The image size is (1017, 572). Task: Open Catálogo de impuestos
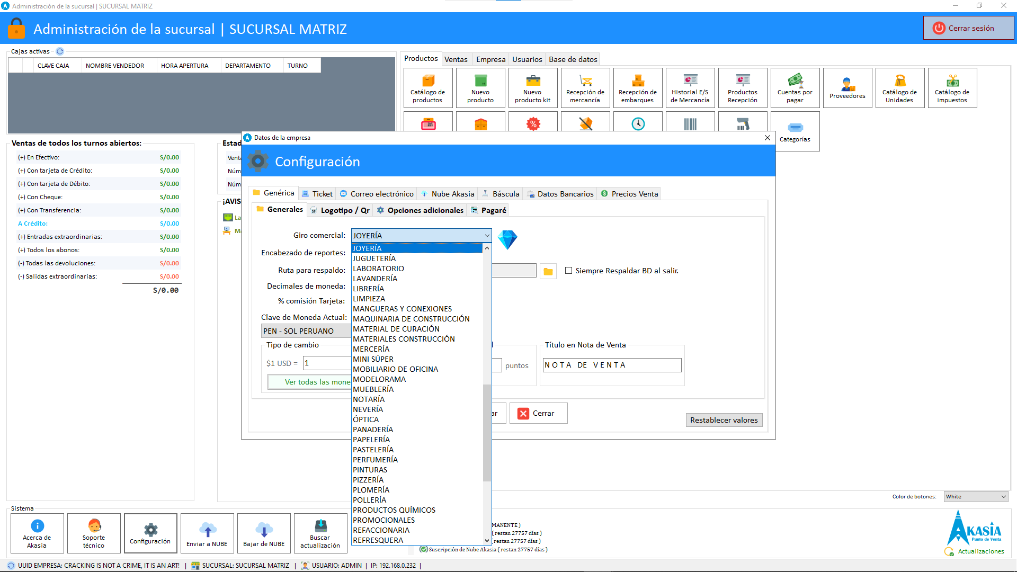tap(952, 88)
